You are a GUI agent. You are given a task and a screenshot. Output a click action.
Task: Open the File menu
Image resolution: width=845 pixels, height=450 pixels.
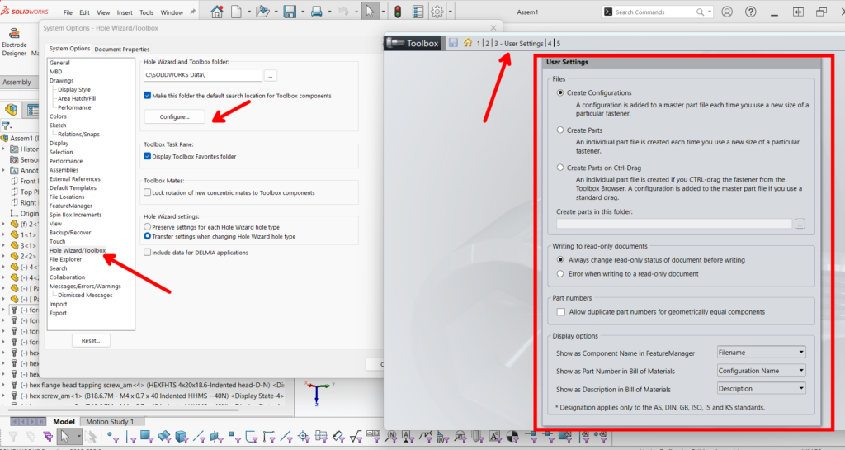click(x=68, y=12)
